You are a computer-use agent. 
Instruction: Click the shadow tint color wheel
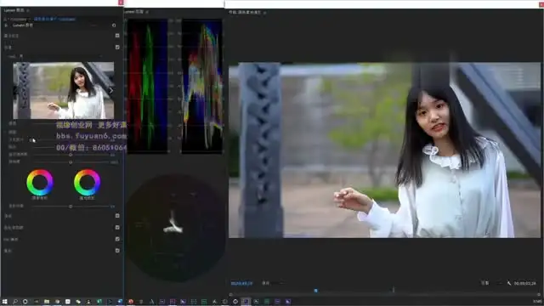coord(40,183)
